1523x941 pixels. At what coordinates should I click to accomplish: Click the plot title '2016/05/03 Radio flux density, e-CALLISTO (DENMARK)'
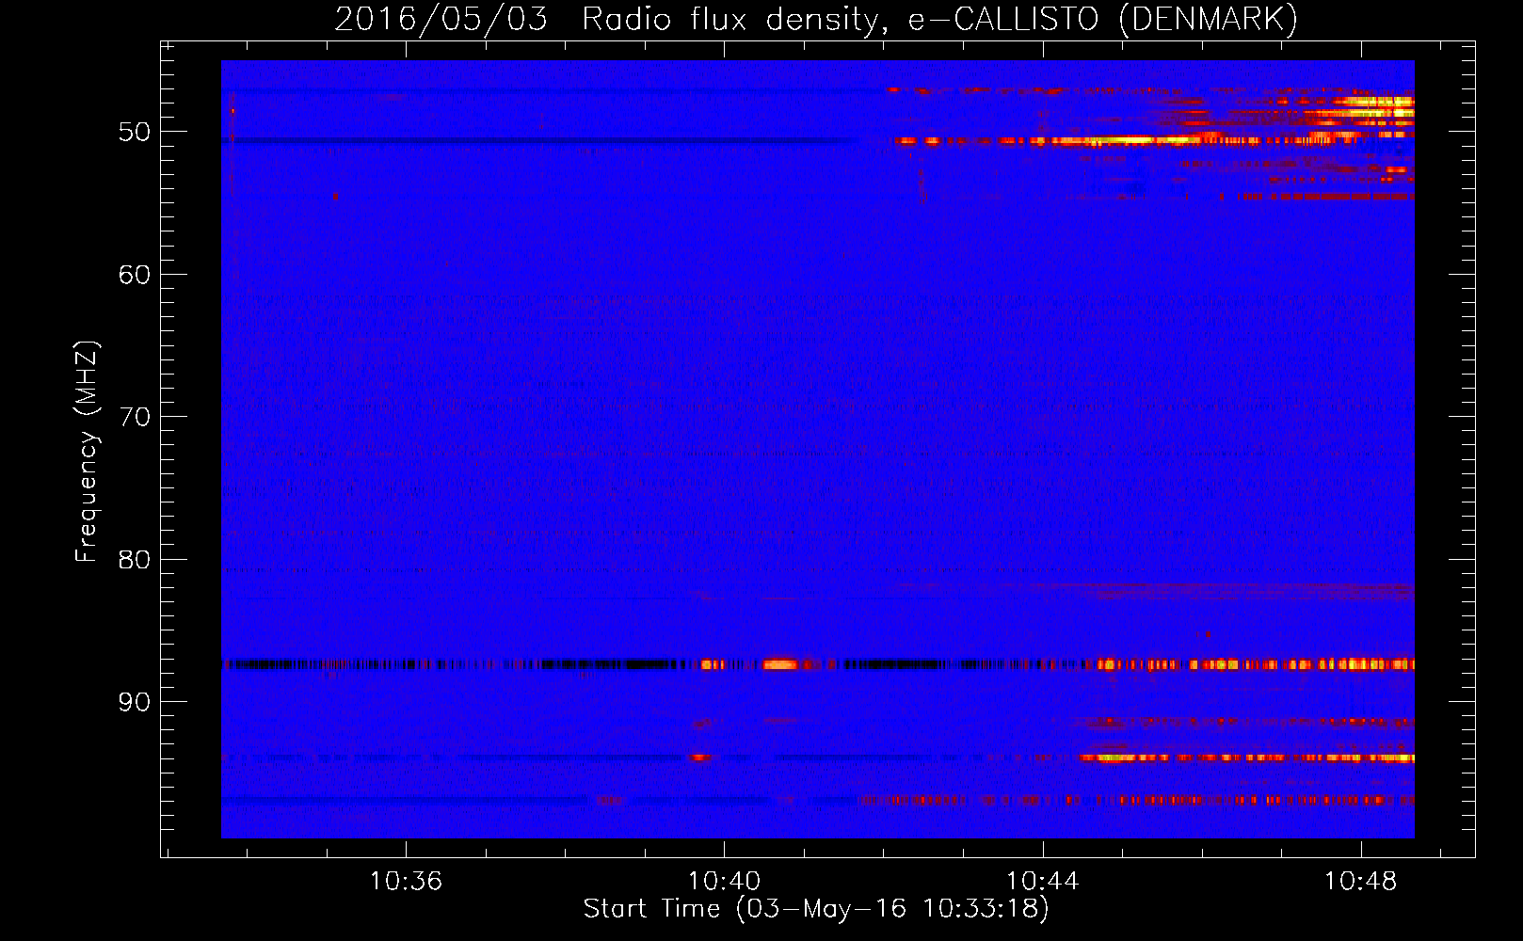816,20
